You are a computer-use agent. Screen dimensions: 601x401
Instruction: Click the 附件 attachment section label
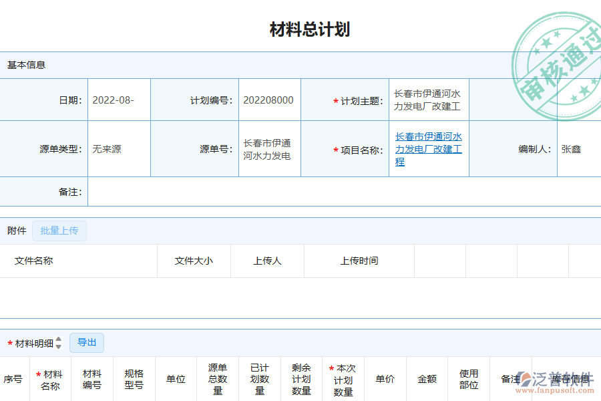[17, 231]
